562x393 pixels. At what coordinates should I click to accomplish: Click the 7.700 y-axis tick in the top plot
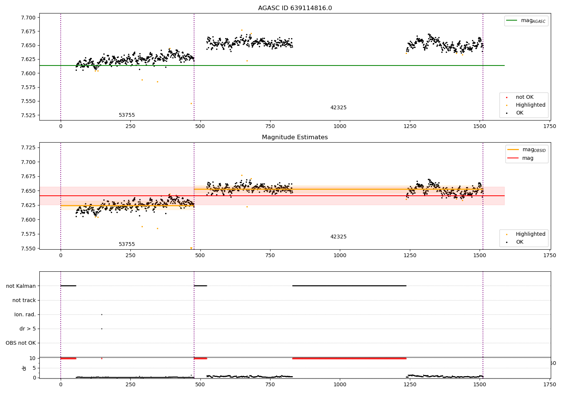click(x=28, y=18)
